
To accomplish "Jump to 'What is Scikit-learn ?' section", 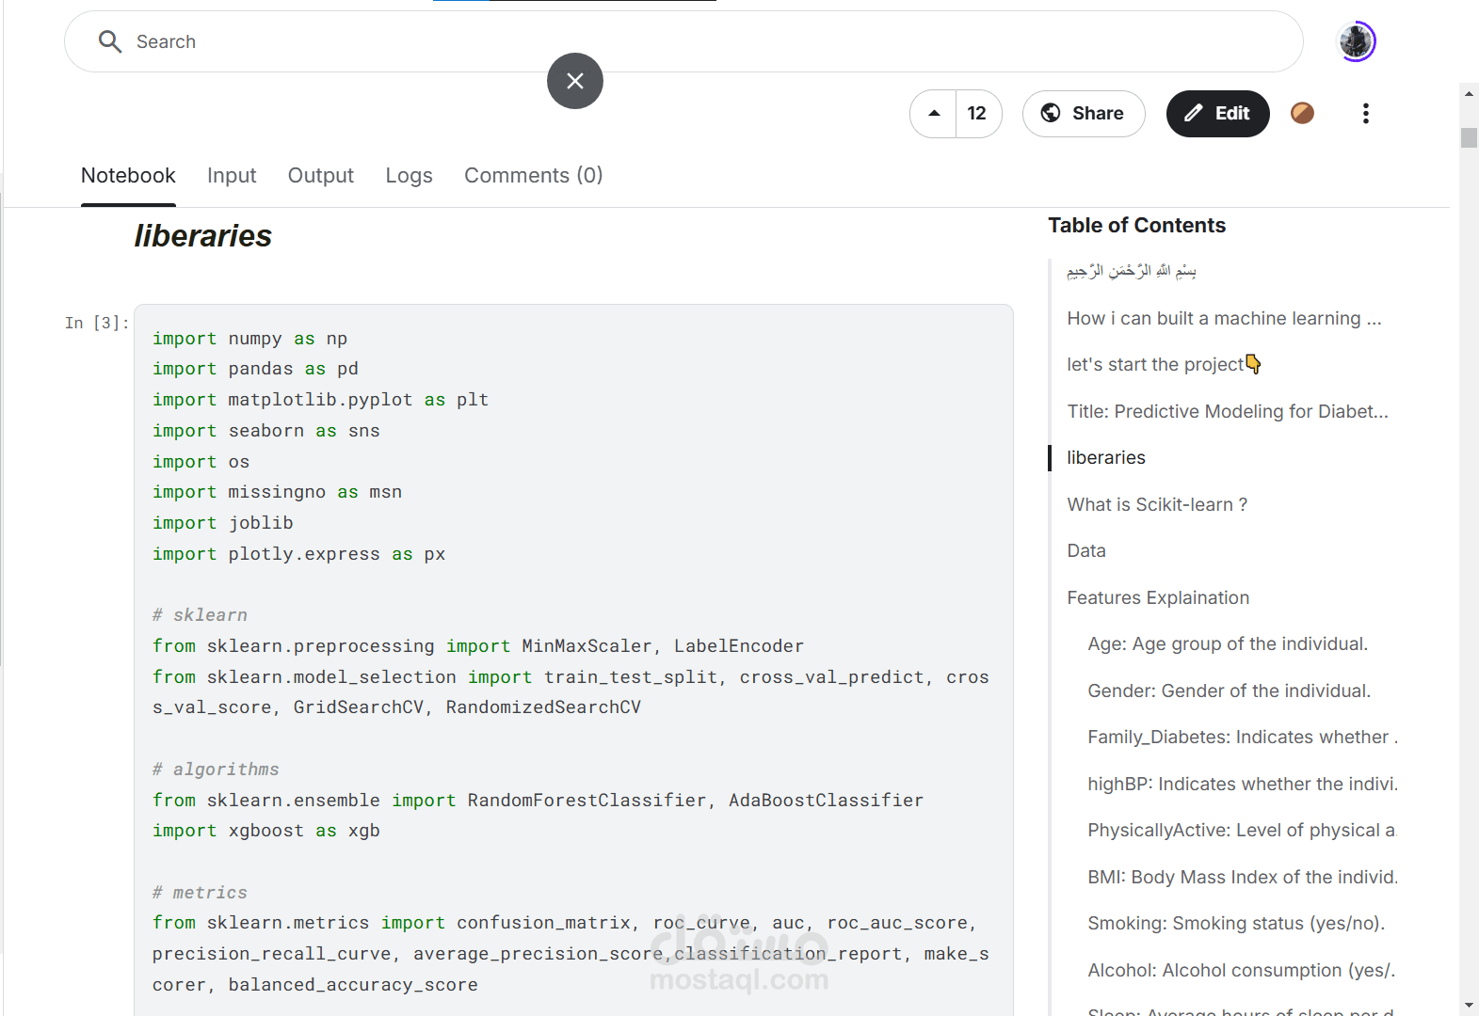I will (x=1157, y=505).
